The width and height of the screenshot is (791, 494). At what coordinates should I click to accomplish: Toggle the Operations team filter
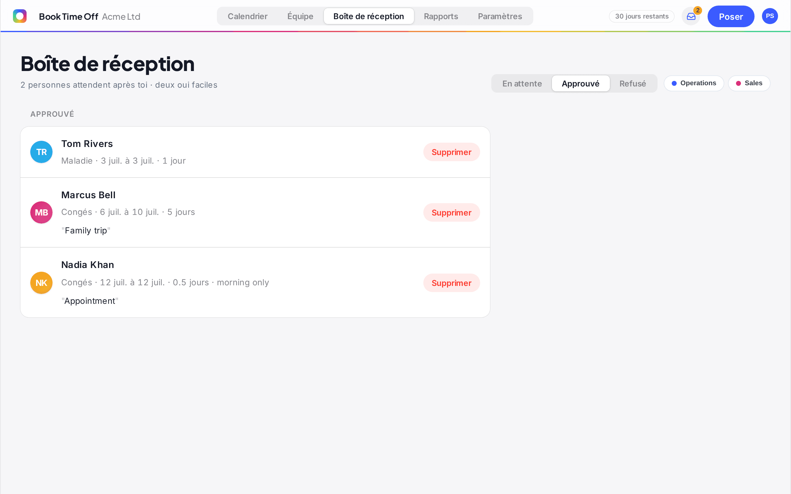point(694,83)
